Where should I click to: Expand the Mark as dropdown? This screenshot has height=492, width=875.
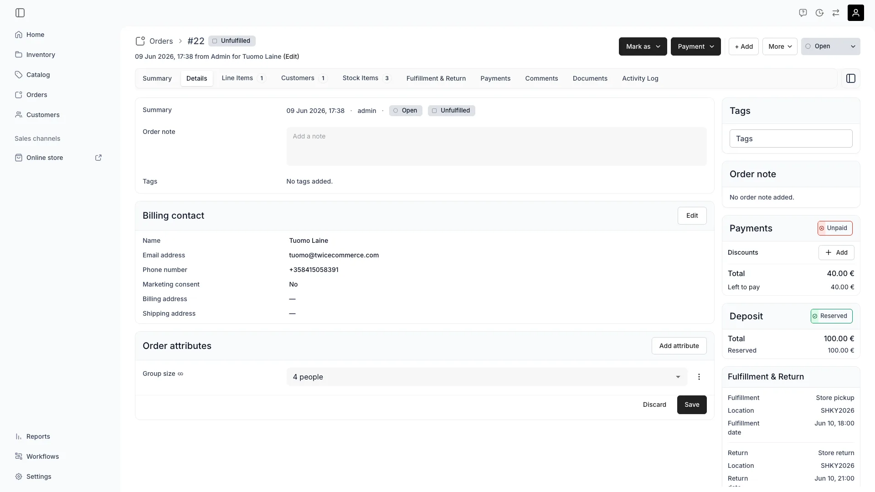[x=643, y=46]
